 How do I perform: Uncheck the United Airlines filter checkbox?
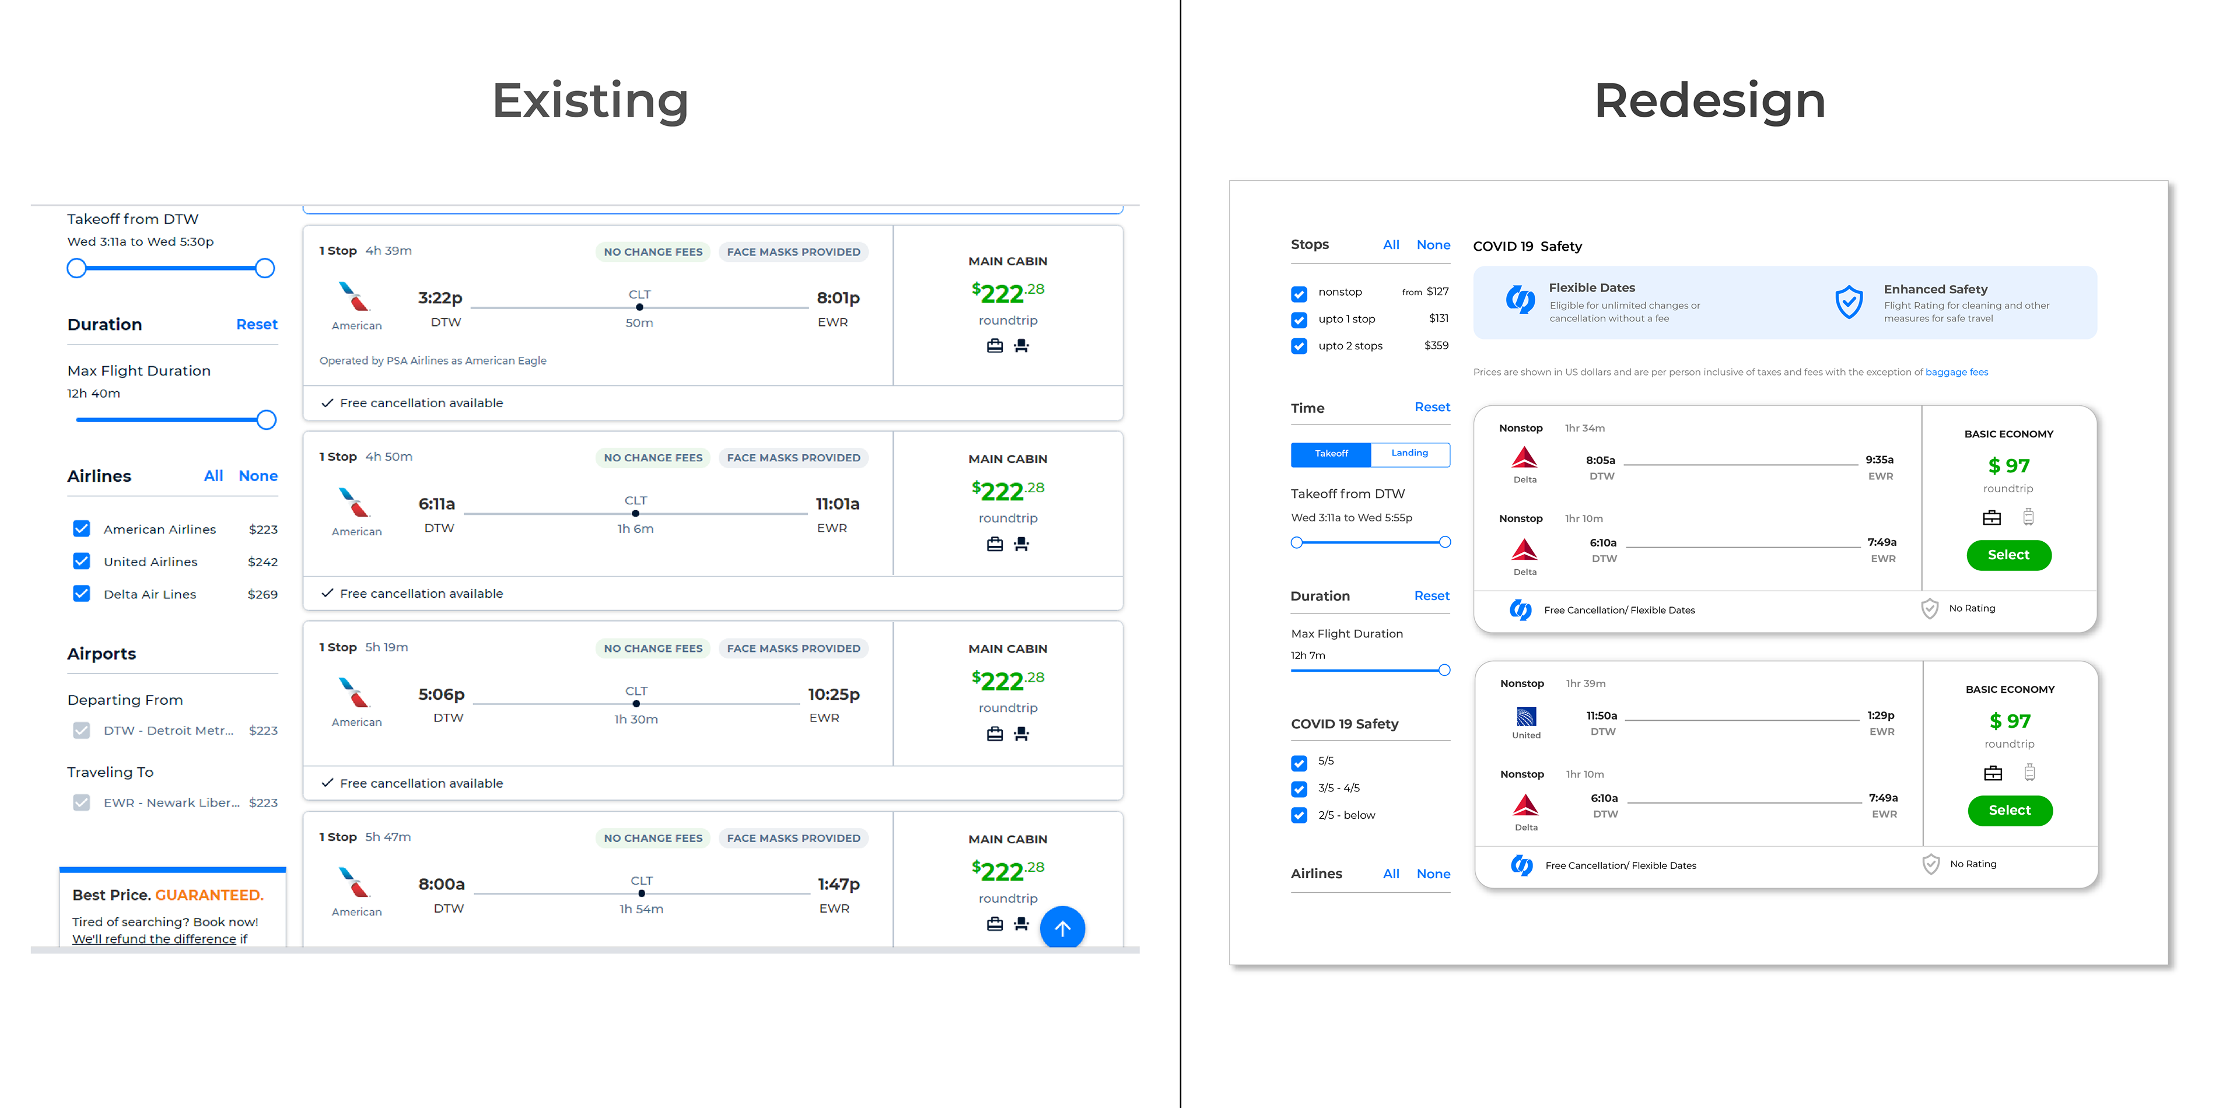82,562
